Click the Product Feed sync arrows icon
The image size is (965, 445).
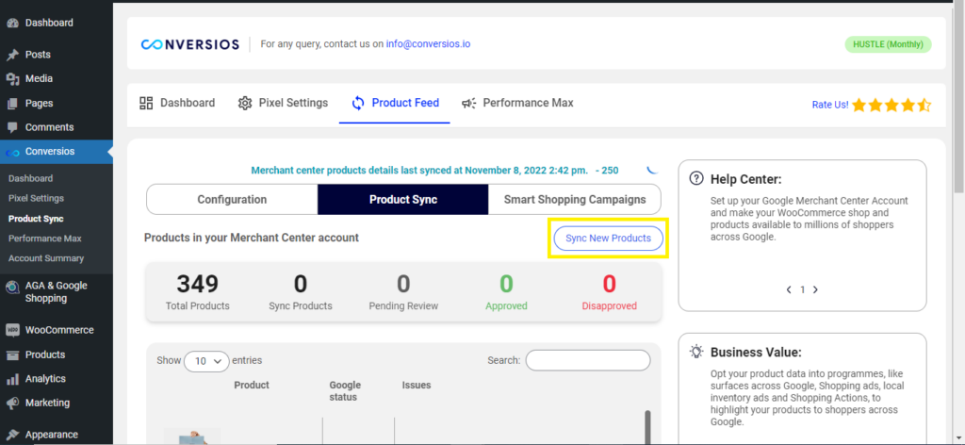[x=358, y=103]
